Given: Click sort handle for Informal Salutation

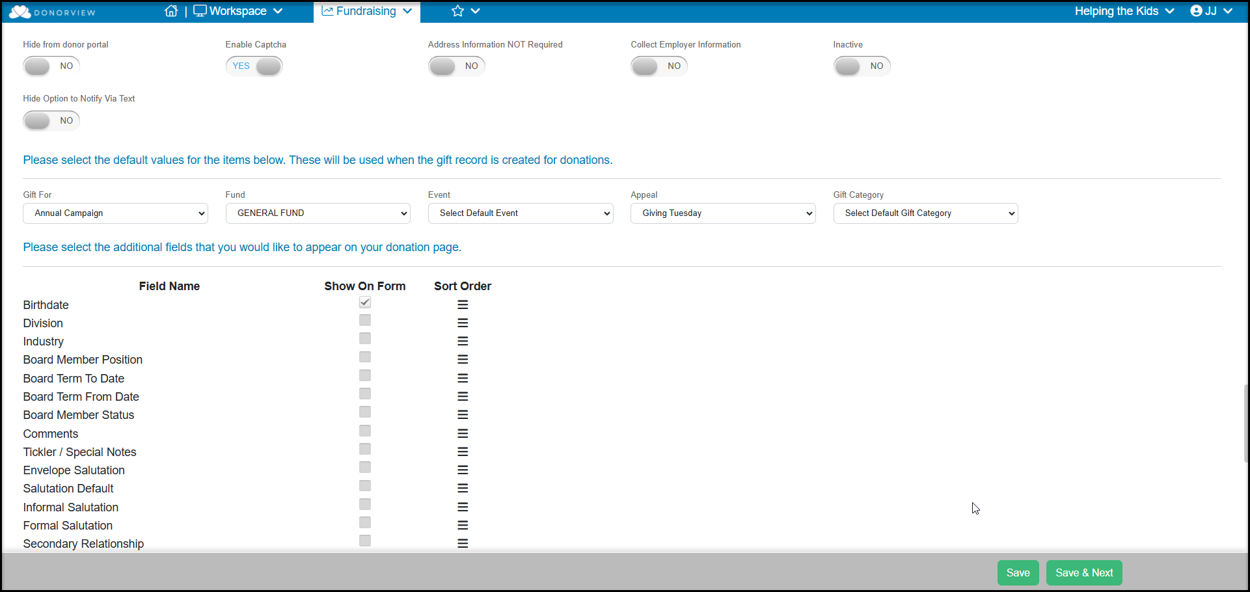Looking at the screenshot, I should pos(463,507).
